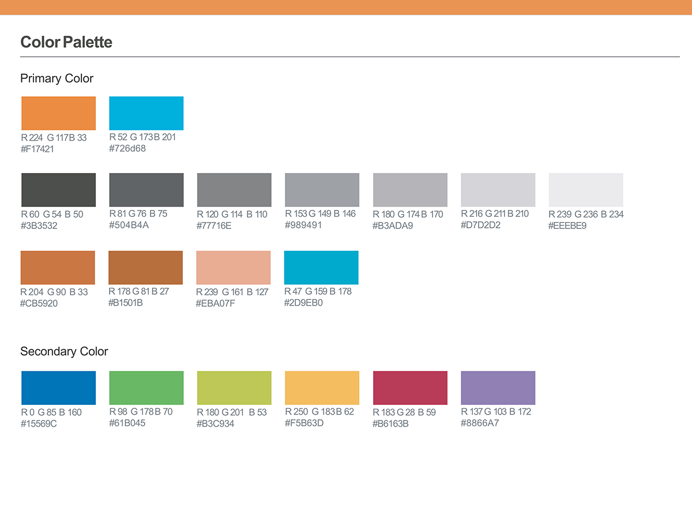This screenshot has width=692, height=519.
Task: Select the lightest gray swatch #EEEBE9
Action: 586,190
